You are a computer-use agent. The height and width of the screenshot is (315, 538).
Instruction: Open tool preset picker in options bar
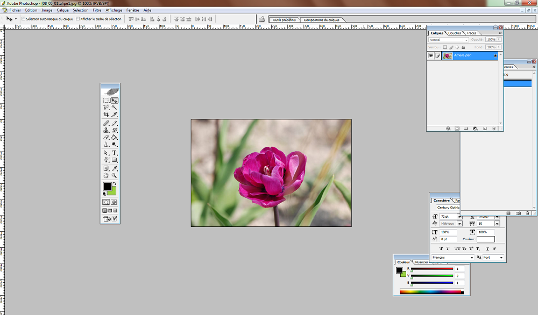[x=11, y=19]
